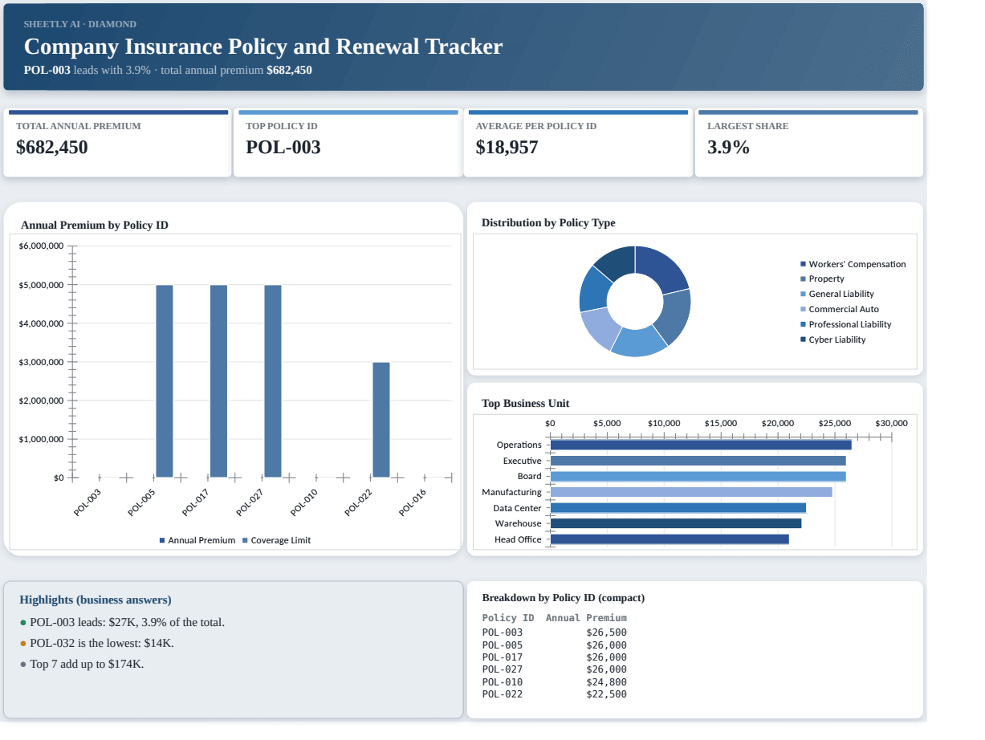The height and width of the screenshot is (740, 985).
Task: Click the 'Top Business Unit' chart title
Action: 525,404
